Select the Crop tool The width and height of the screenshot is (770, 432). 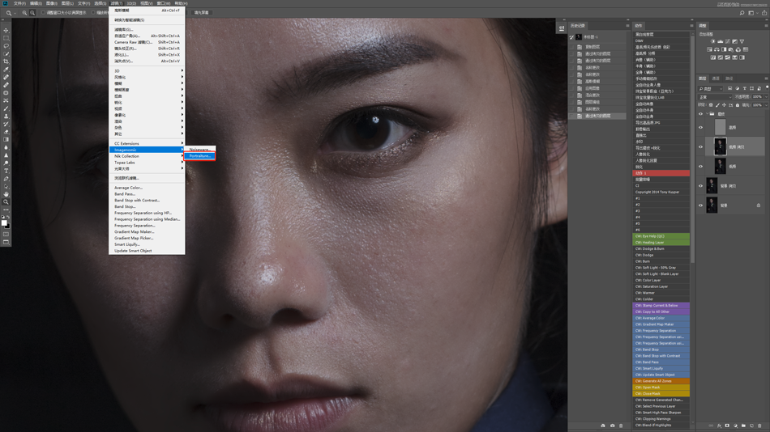pos(6,61)
